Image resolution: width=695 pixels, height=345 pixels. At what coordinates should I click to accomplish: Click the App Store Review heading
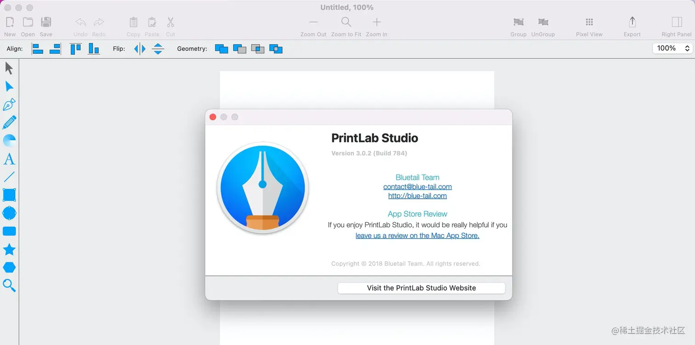click(x=417, y=214)
